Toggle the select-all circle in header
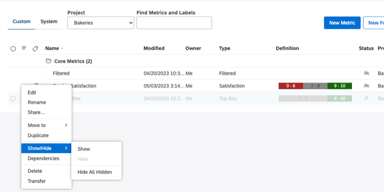Screen dimensions: 384x192 [x=13, y=49]
